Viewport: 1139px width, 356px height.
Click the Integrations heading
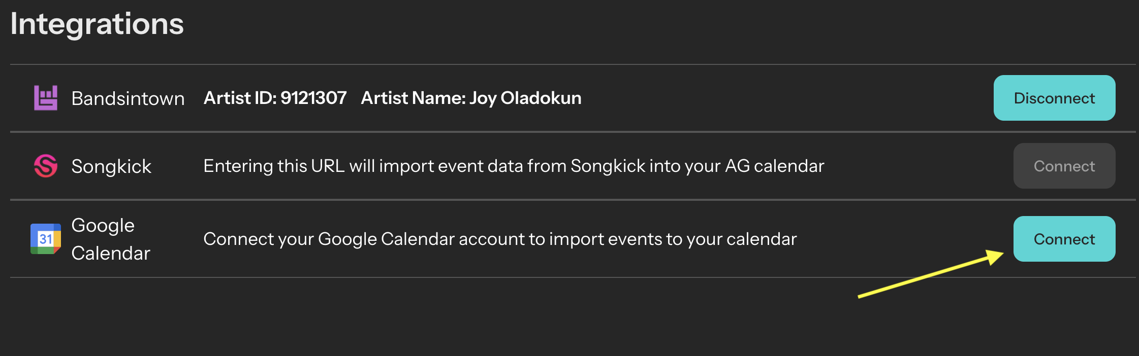point(97,23)
